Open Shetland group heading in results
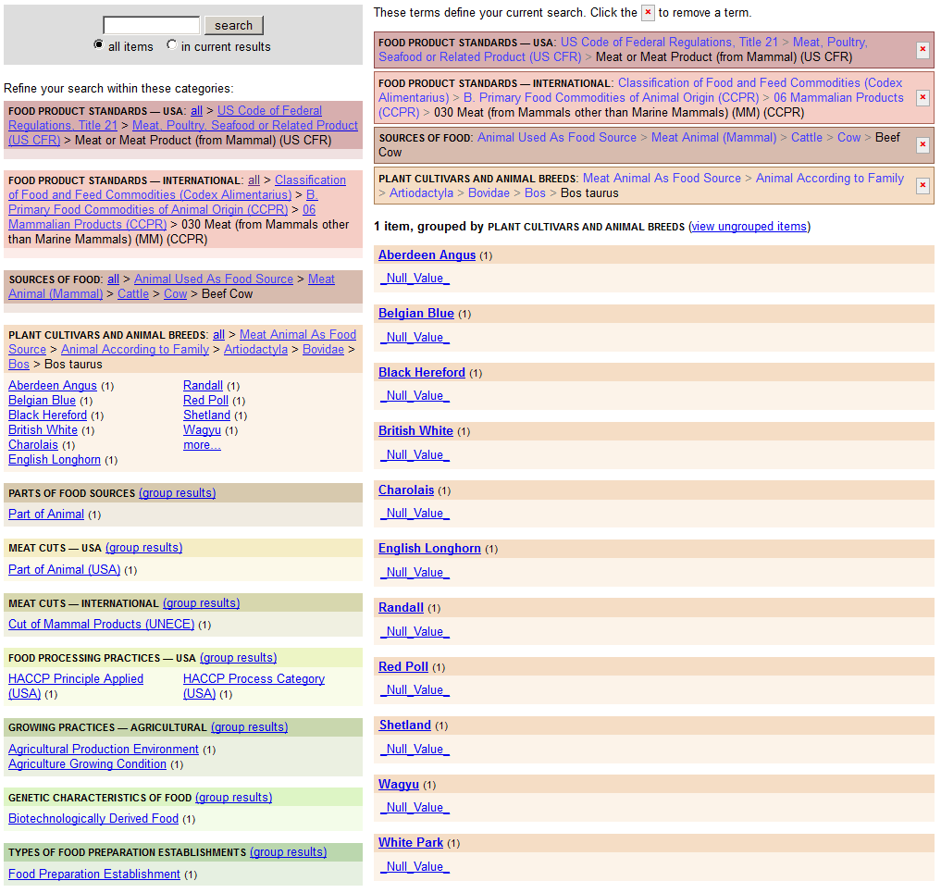941x893 pixels. click(x=405, y=725)
